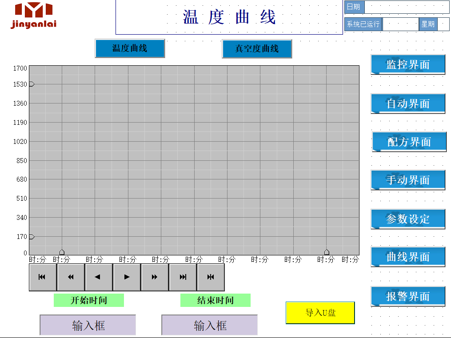Screen dimensions: 451x338
Task: Jump to the first curve page
Action: tap(43, 277)
